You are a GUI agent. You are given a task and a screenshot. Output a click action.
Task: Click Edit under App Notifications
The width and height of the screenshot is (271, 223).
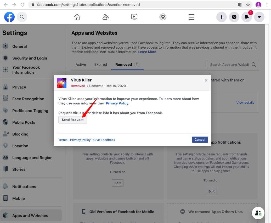211,191
